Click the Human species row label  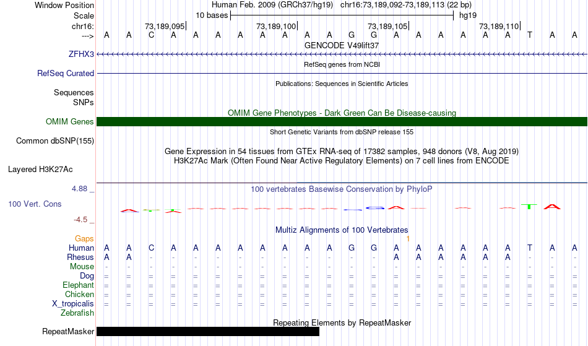(x=81, y=248)
